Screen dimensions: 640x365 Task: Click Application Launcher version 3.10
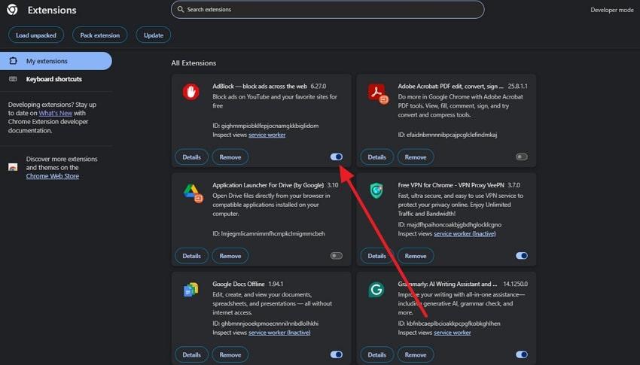point(333,185)
